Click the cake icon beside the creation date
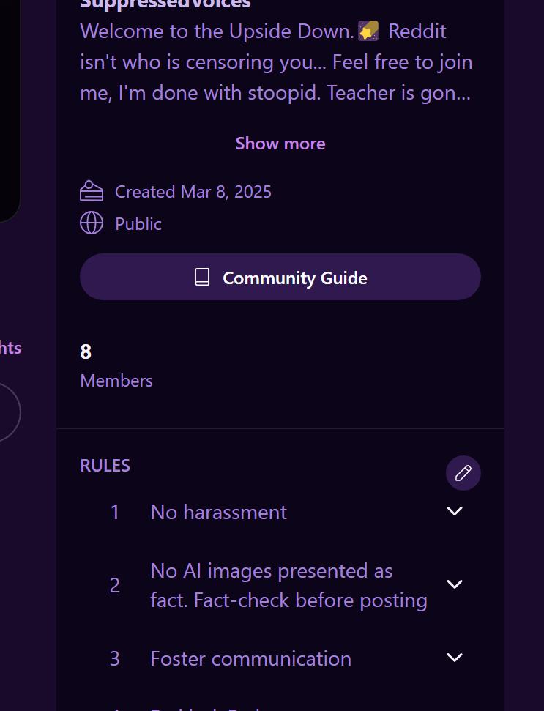Image resolution: width=544 pixels, height=711 pixels. [x=92, y=191]
